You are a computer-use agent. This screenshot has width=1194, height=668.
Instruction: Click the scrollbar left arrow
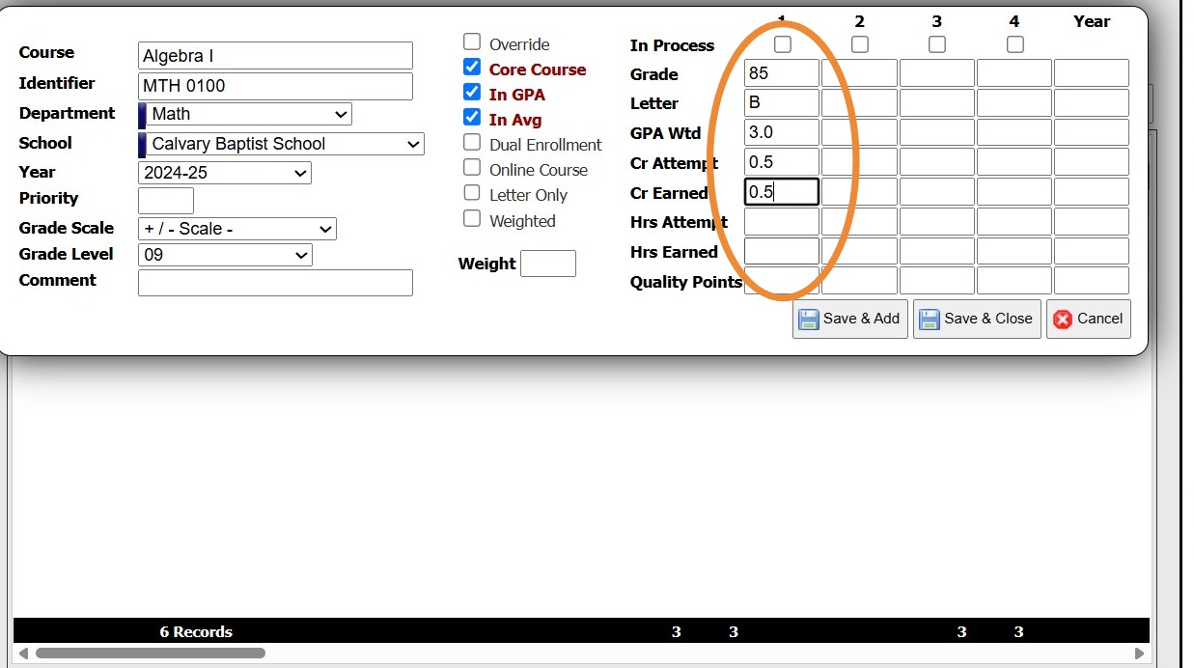point(24,654)
